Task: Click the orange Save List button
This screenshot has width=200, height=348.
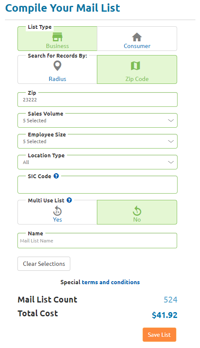Action: 159,335
